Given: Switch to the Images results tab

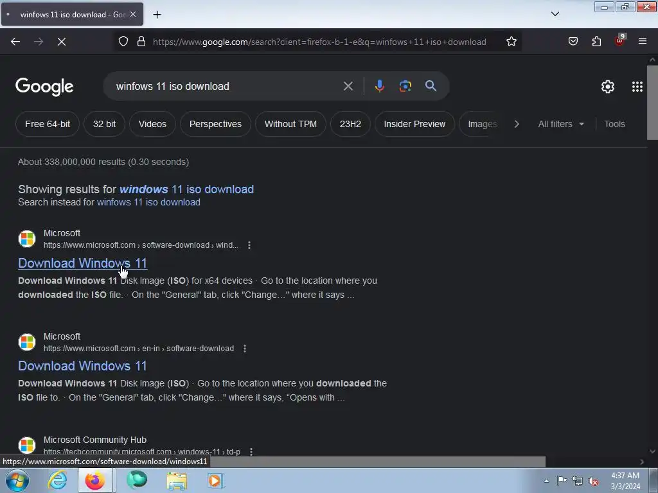Looking at the screenshot, I should pos(482,124).
